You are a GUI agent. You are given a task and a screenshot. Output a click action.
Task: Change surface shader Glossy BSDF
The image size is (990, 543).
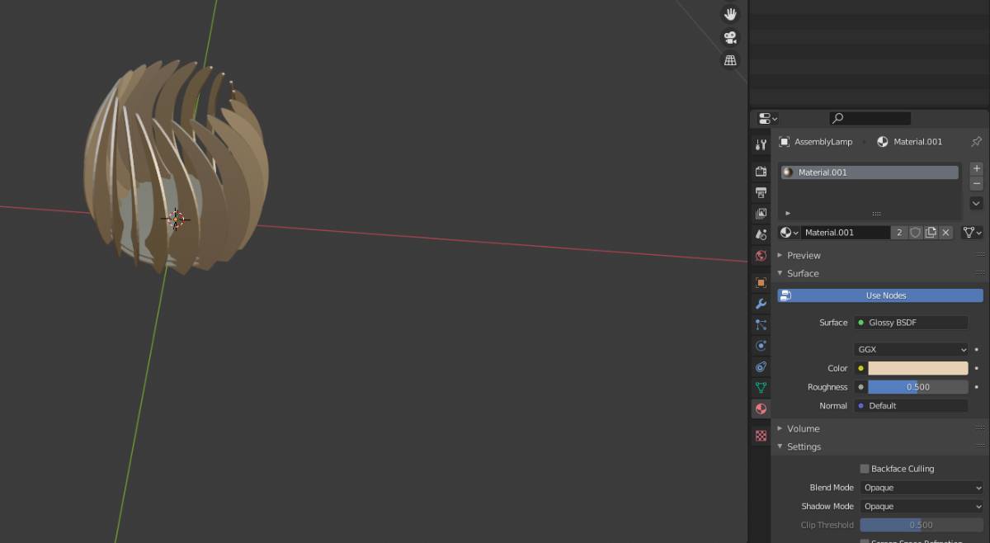coord(911,323)
